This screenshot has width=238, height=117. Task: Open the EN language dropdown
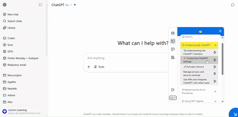tap(173, 98)
